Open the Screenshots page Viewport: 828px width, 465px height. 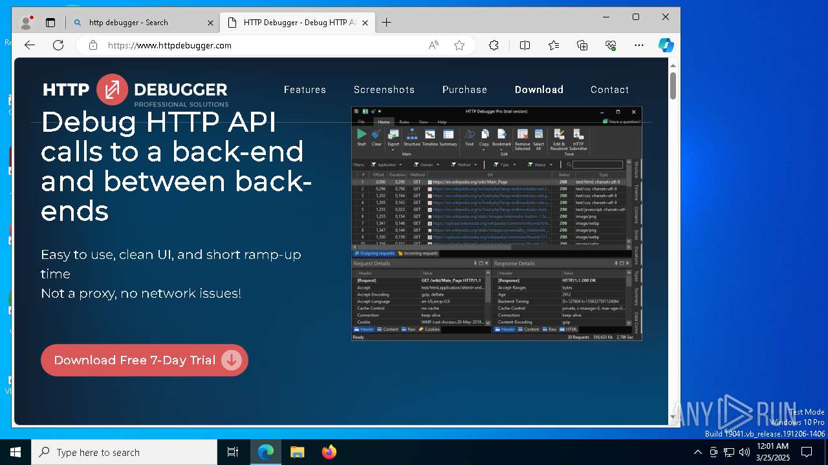pyautogui.click(x=384, y=90)
